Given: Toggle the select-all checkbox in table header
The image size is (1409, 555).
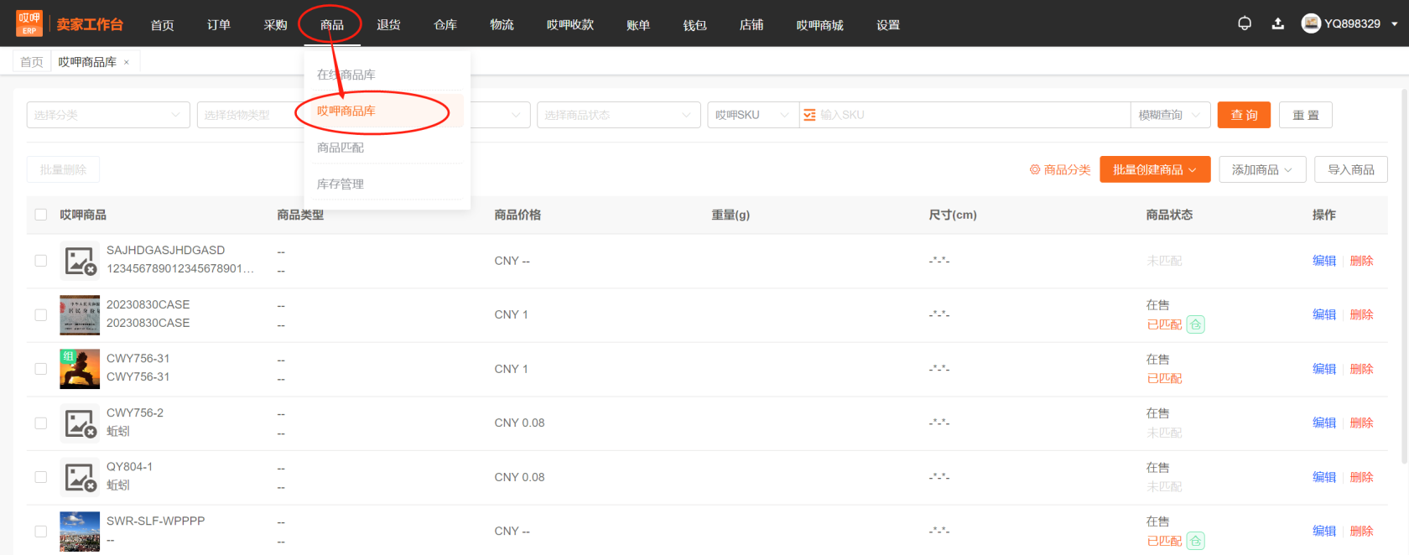Looking at the screenshot, I should (40, 215).
